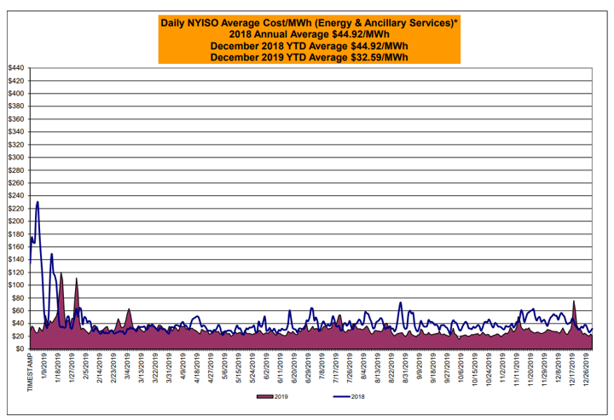The height and width of the screenshot is (420, 614).
Task: Click the 11/20/2019 date label
Action: [x=530, y=369]
